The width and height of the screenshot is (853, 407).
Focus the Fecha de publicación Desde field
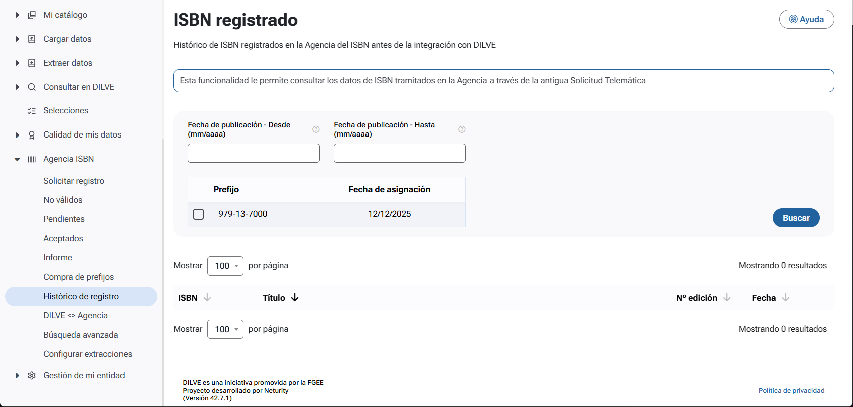click(x=254, y=153)
